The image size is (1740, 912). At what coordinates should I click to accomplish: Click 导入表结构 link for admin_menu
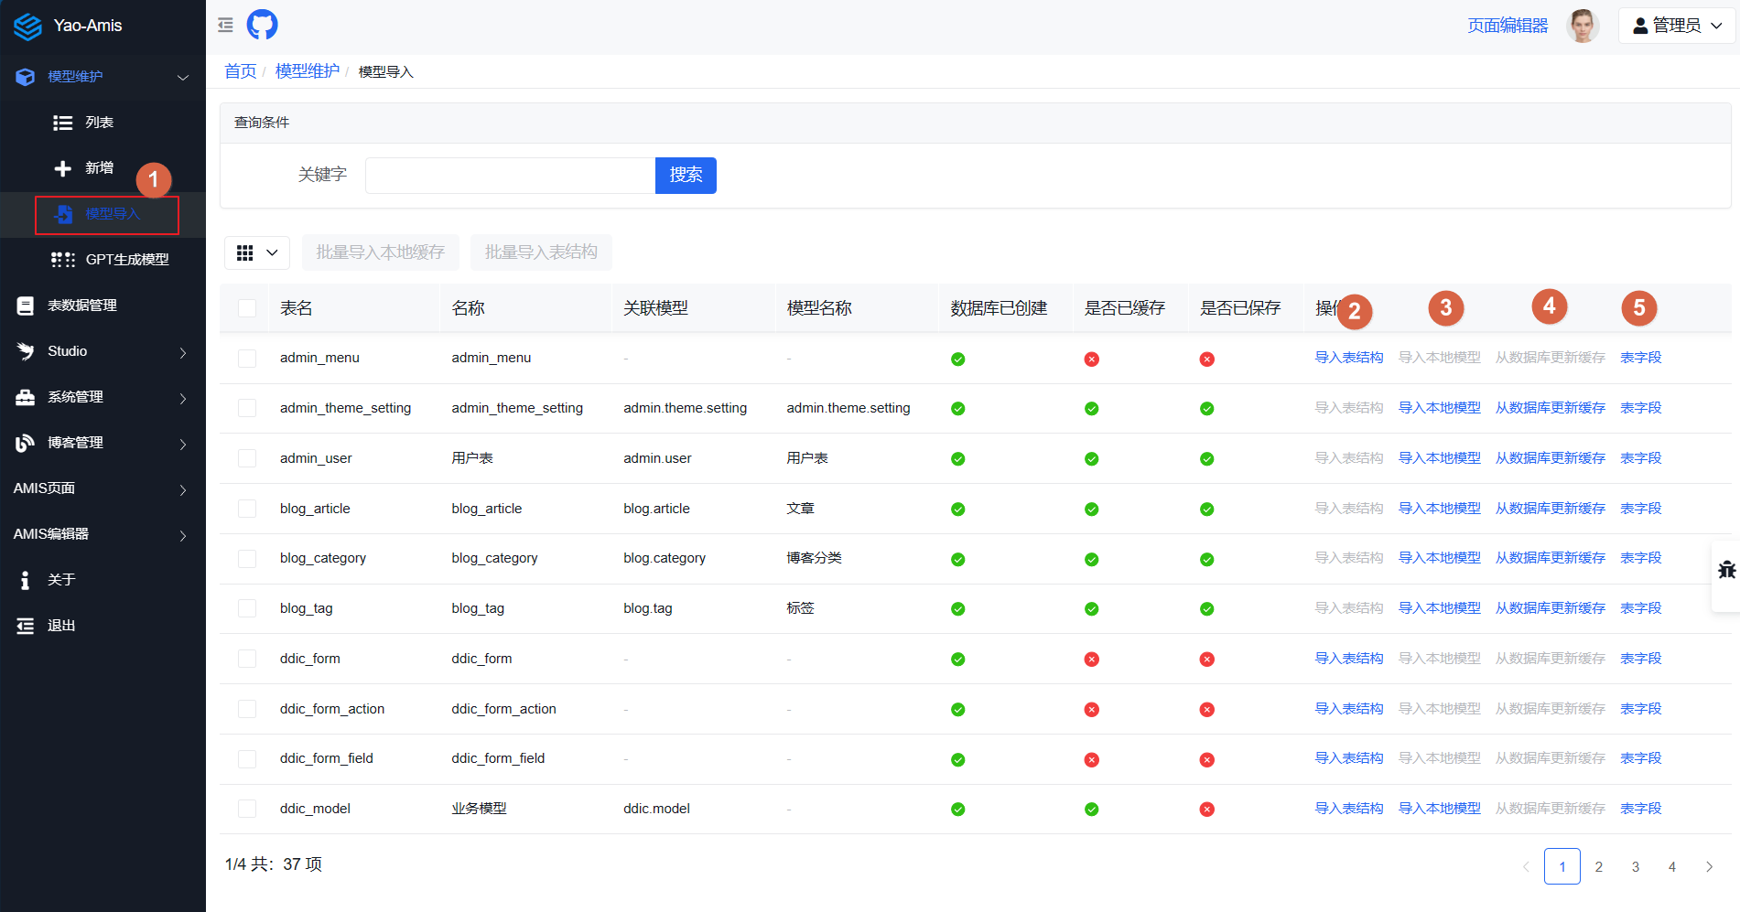pos(1348,358)
